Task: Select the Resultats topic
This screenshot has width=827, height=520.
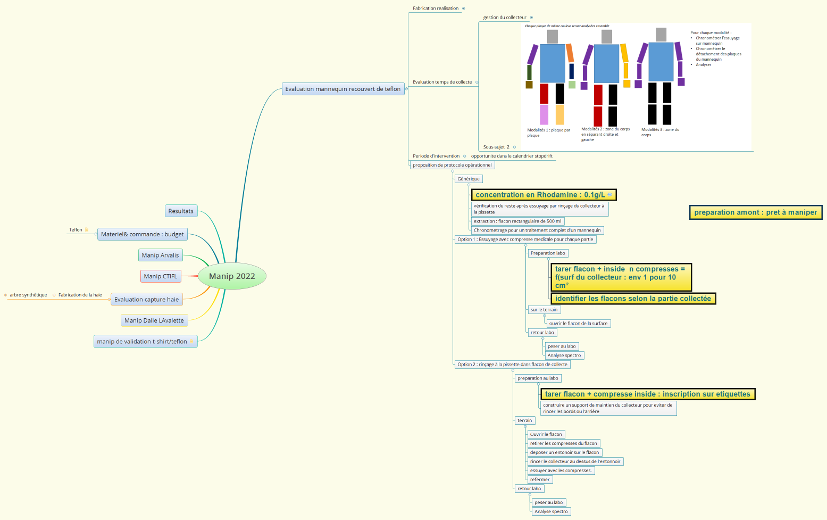Action: click(181, 211)
